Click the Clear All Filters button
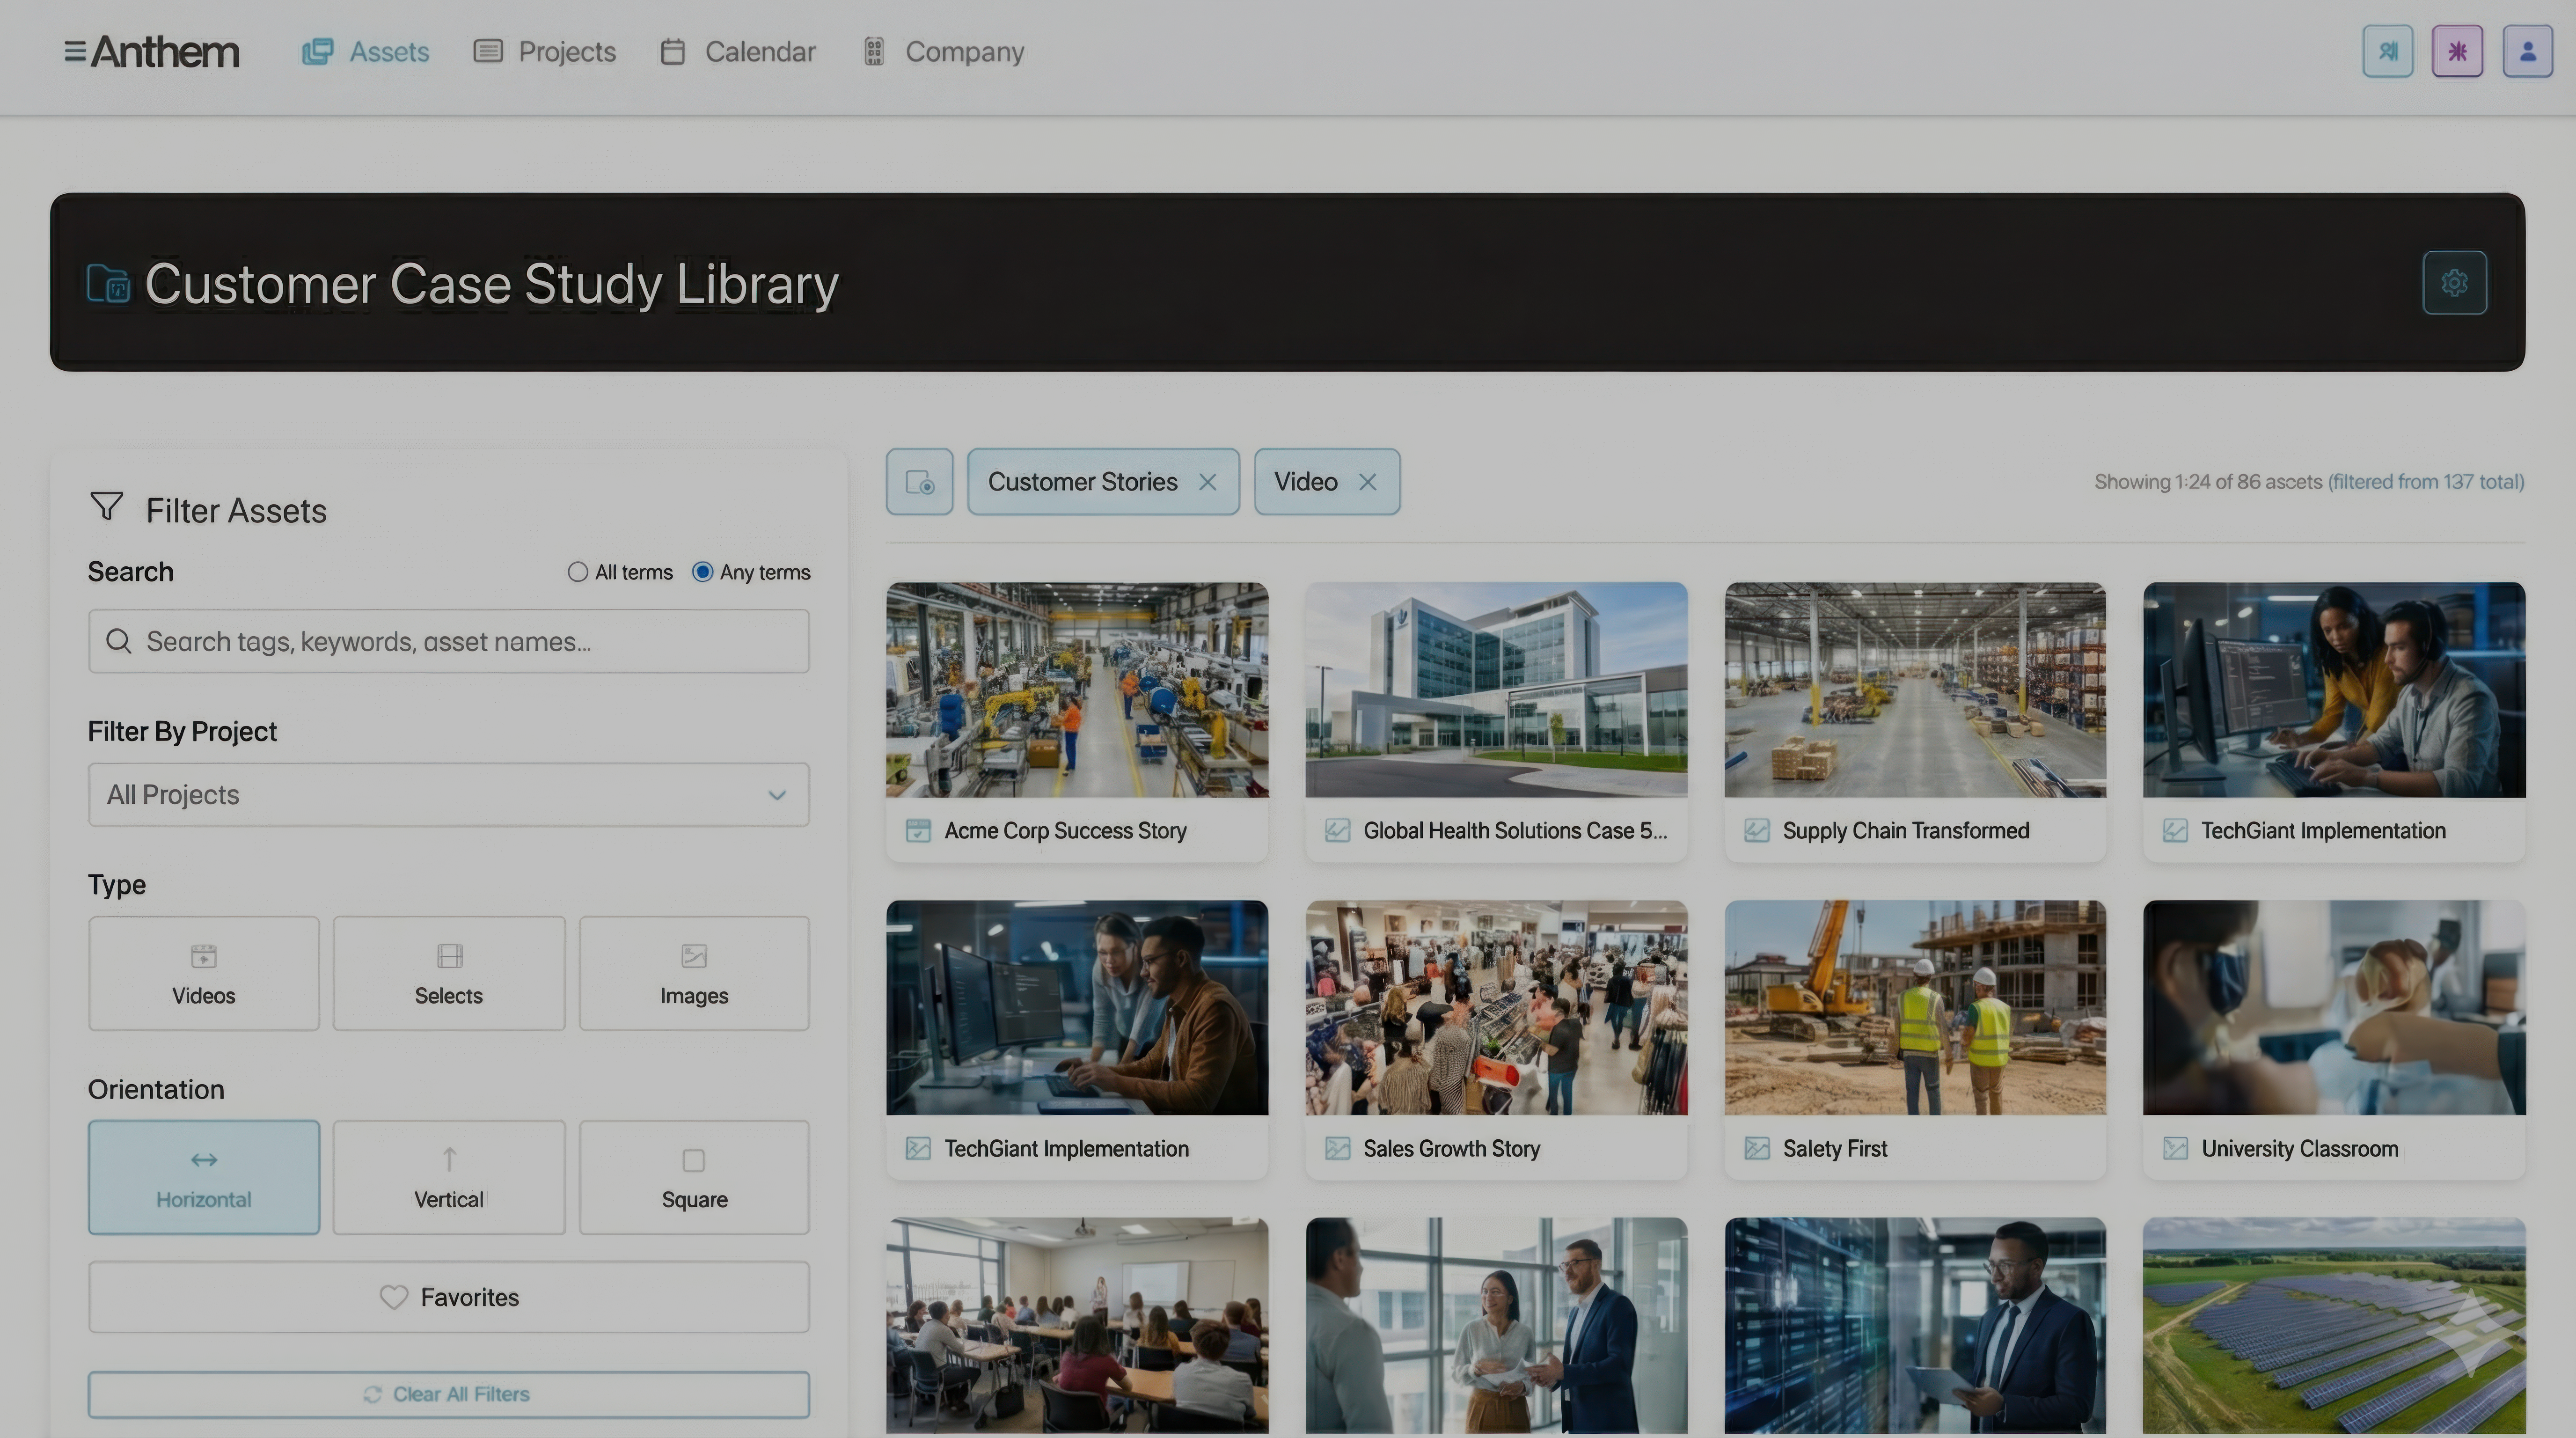The image size is (2576, 1438). coord(448,1393)
